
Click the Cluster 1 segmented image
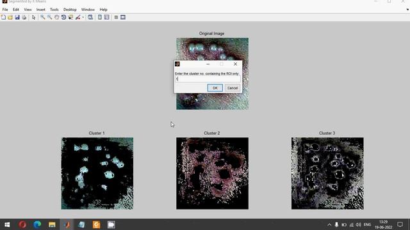coord(97,173)
